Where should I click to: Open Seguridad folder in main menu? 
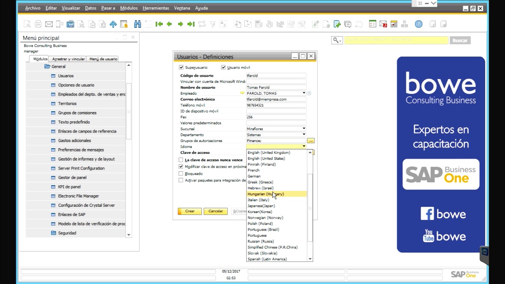tap(67, 233)
